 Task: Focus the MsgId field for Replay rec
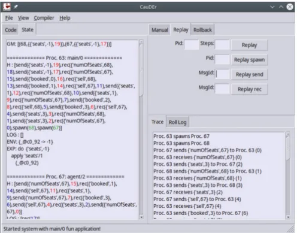pyautogui.click(x=222, y=89)
